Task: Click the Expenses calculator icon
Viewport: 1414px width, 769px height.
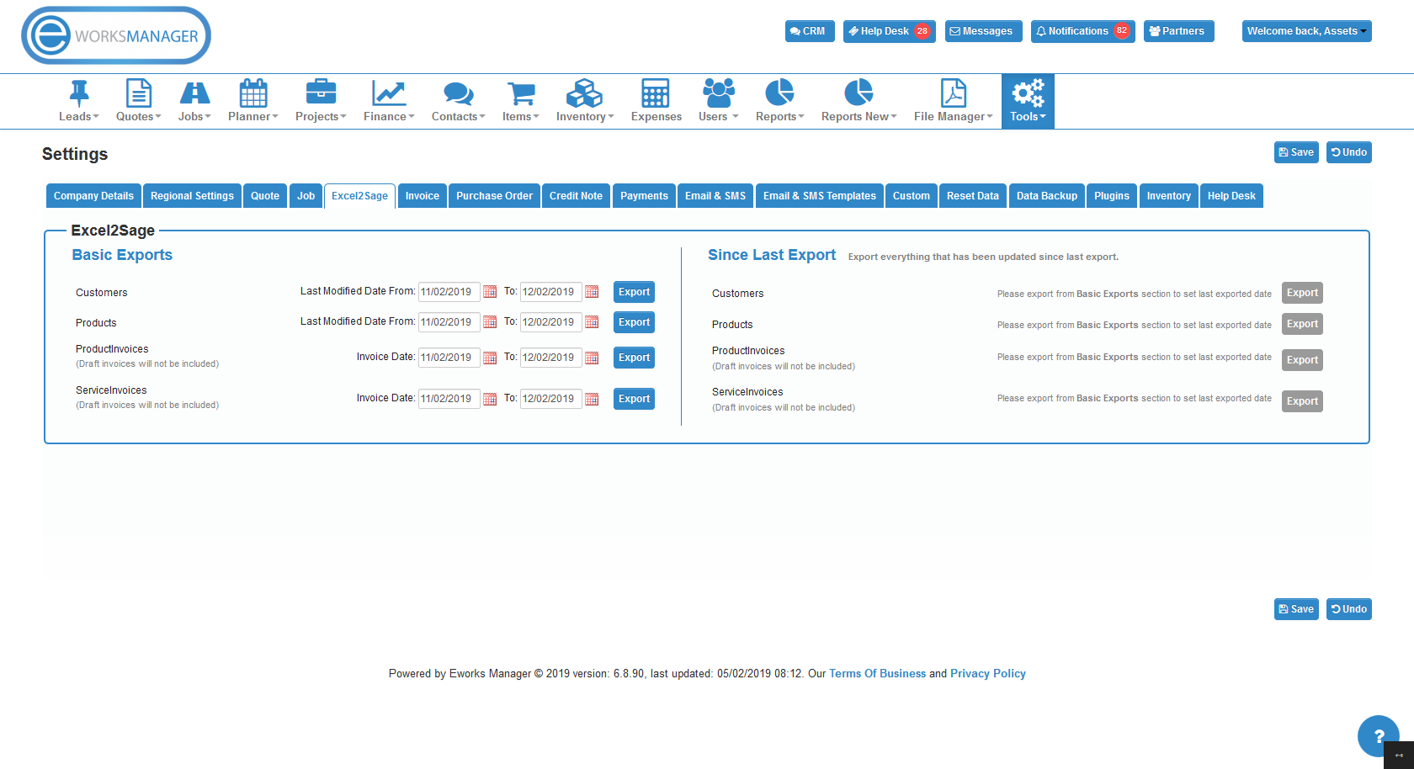Action: pos(656,92)
